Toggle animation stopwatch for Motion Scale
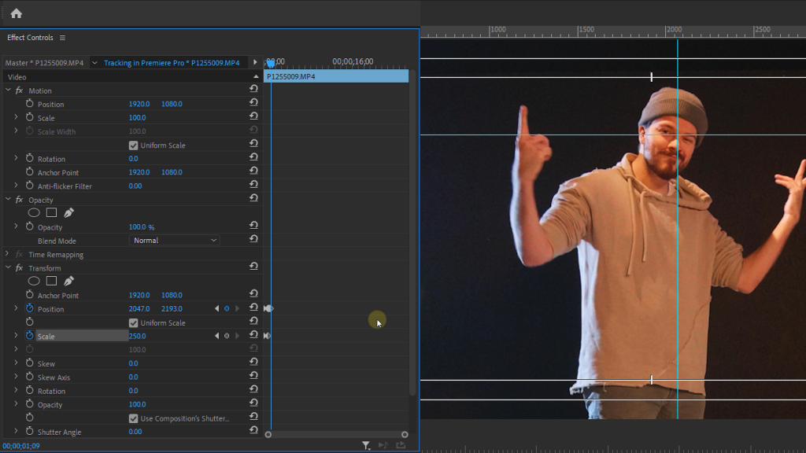This screenshot has height=453, width=806. coord(30,117)
